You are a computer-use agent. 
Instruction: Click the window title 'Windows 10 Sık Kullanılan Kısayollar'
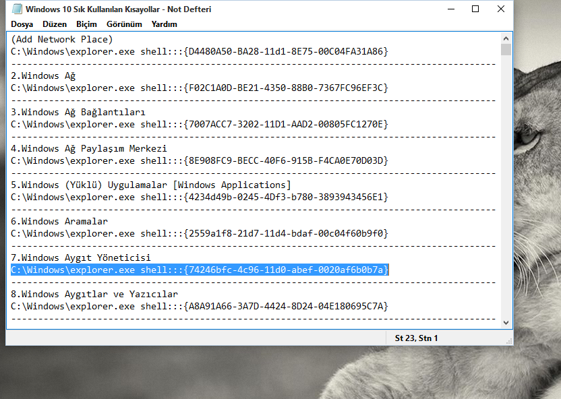point(92,9)
